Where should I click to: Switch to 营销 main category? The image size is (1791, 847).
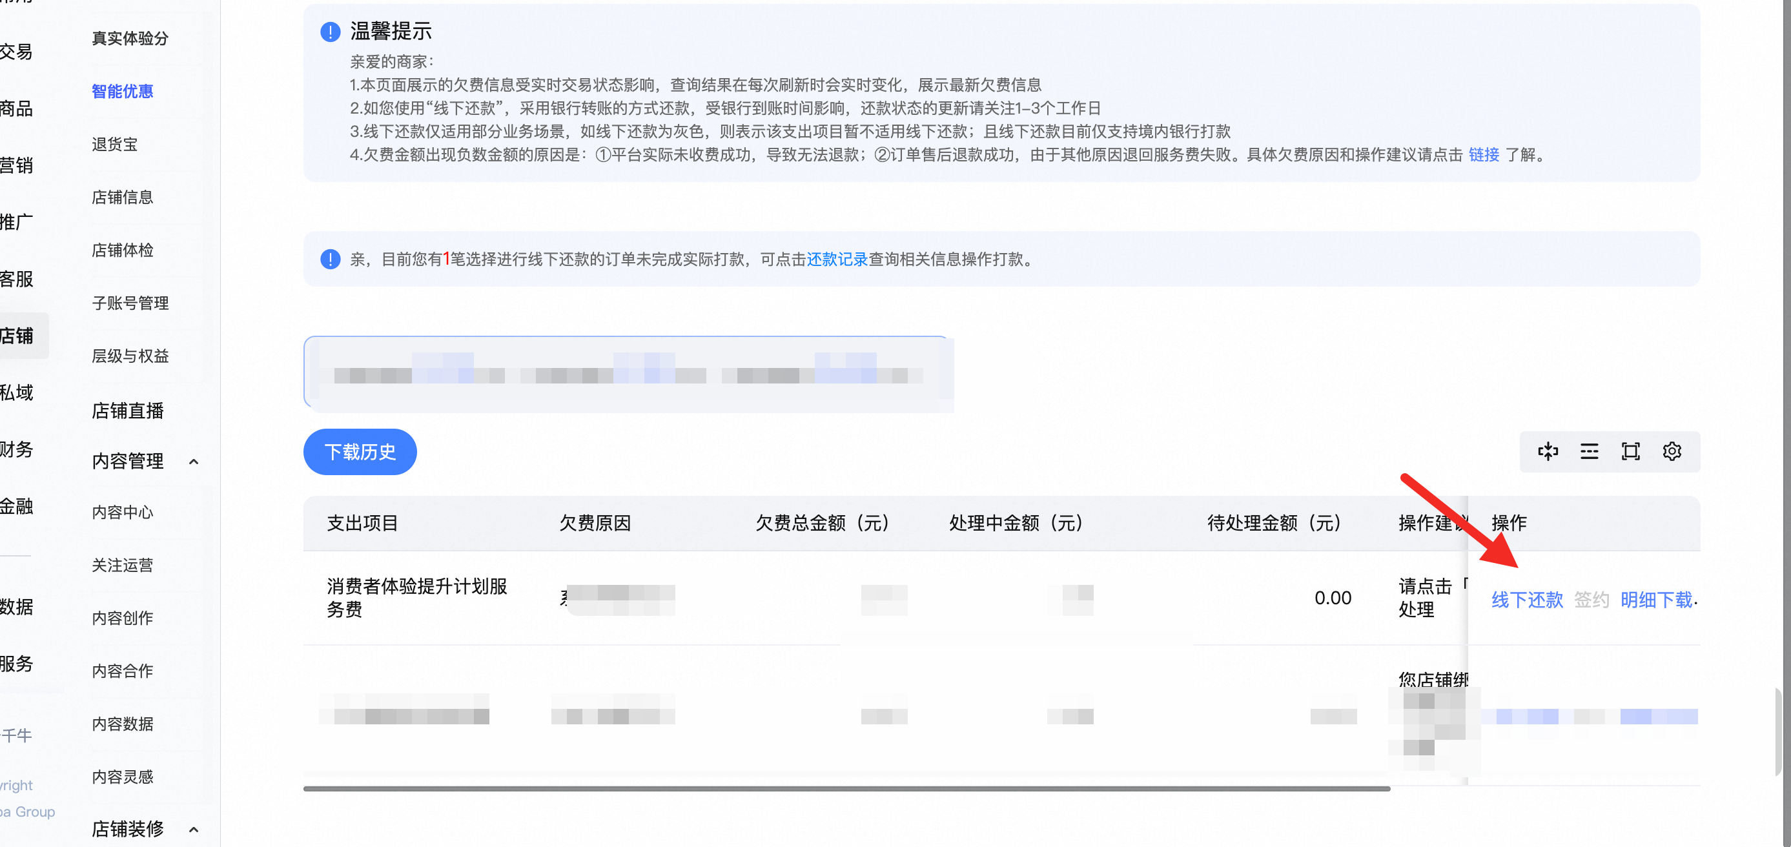(17, 165)
